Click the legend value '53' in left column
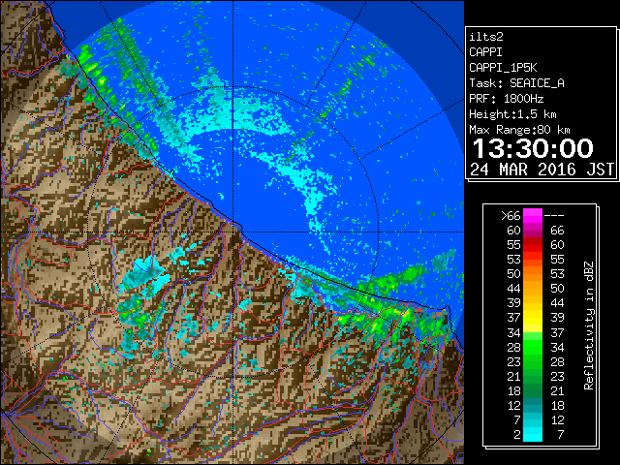 pos(513,260)
